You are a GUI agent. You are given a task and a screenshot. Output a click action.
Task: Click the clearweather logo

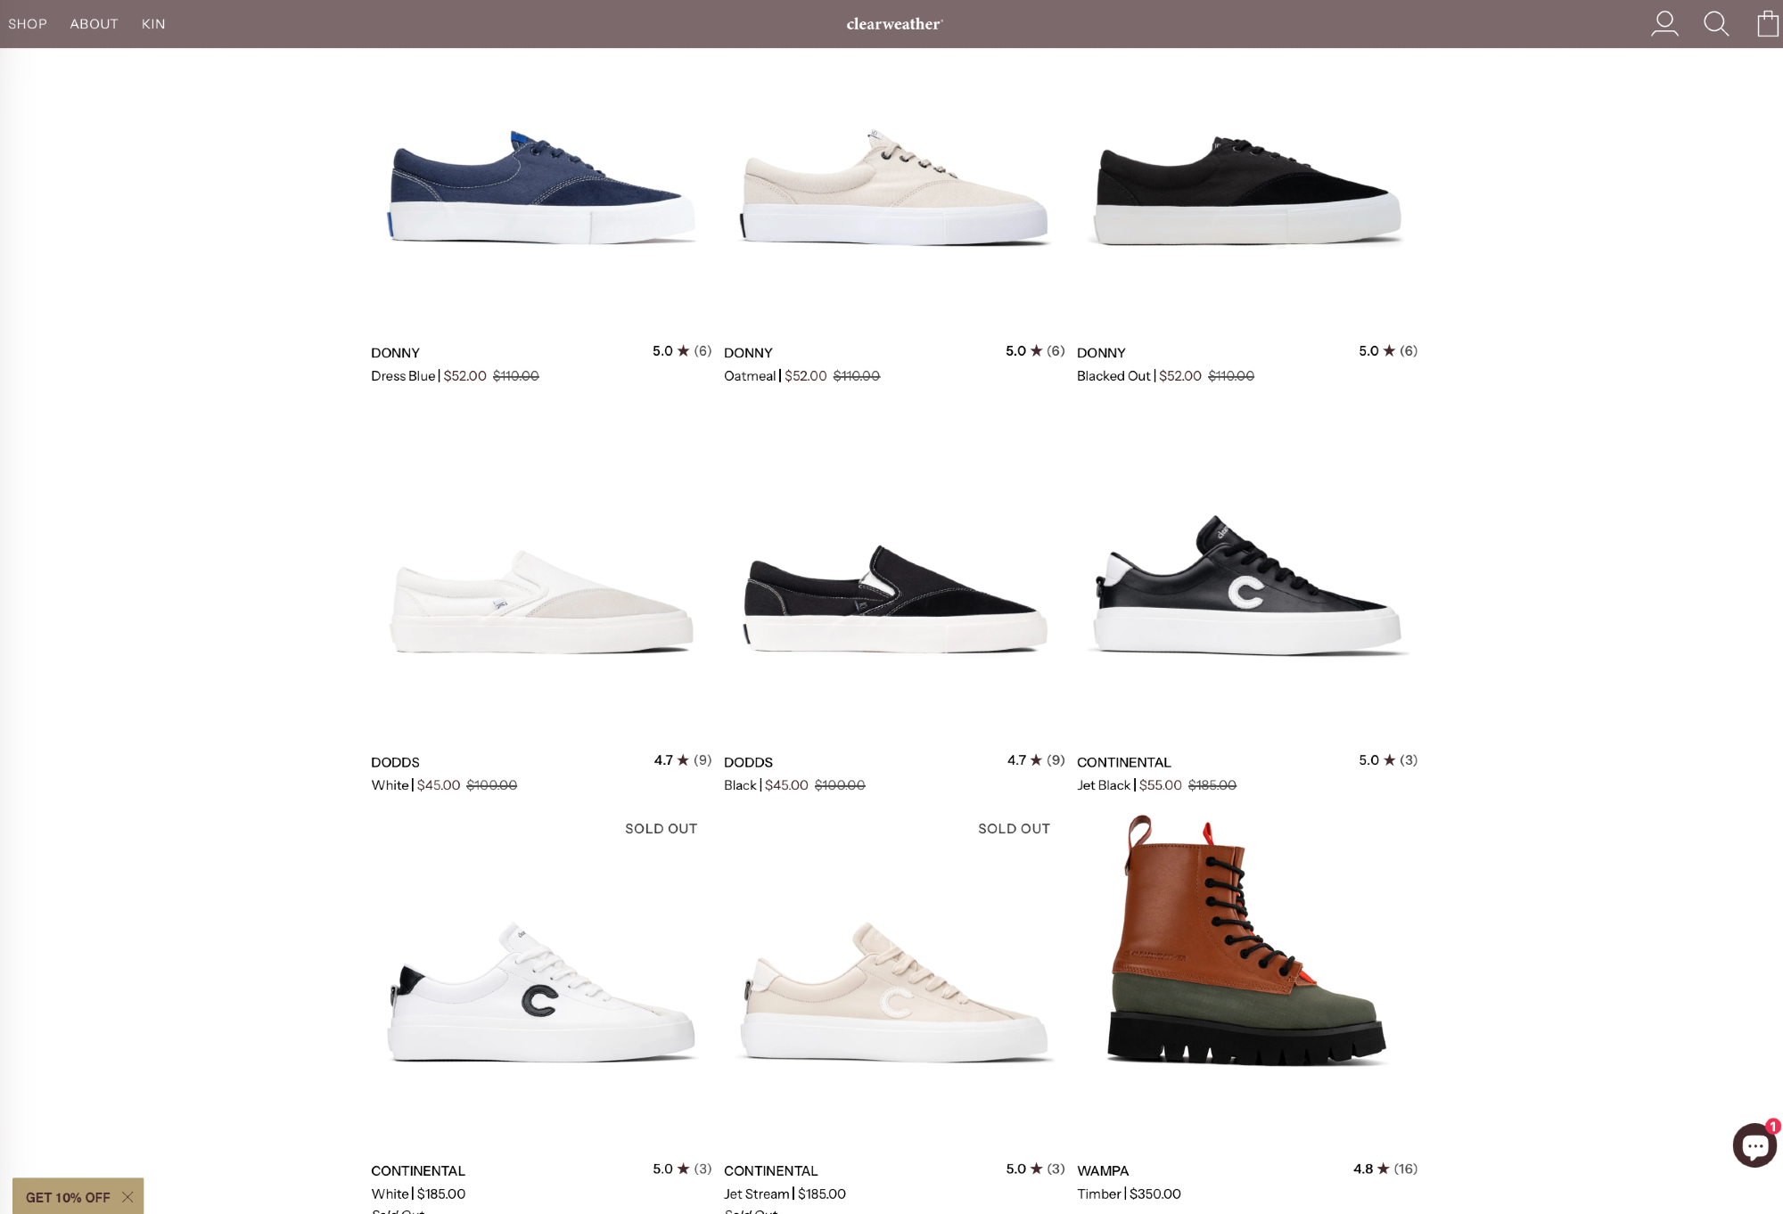(894, 24)
